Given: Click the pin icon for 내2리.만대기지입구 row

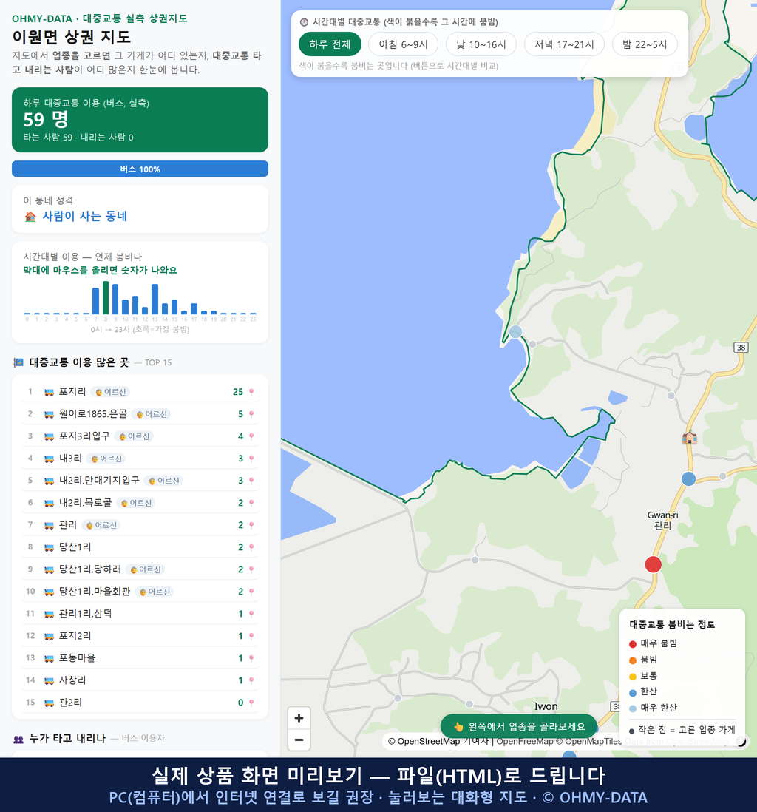Looking at the screenshot, I should [x=251, y=481].
